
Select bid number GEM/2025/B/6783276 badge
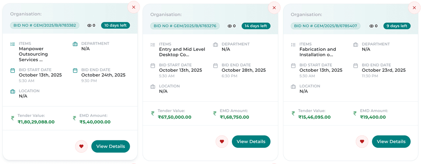click(185, 26)
